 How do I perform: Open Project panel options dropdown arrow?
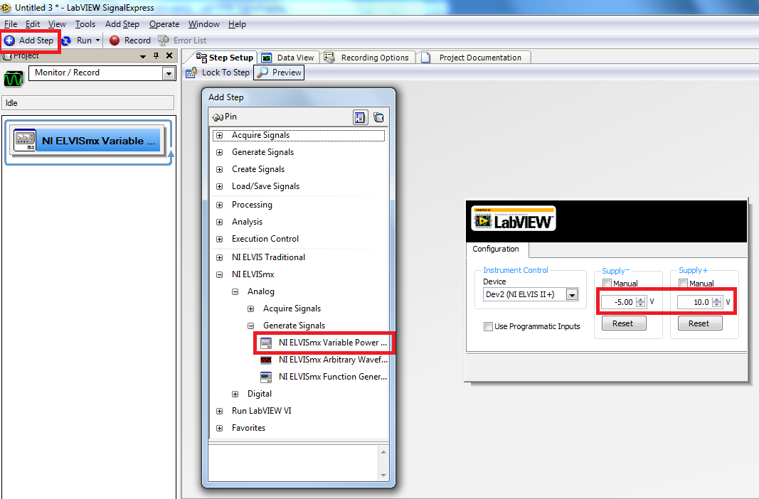143,57
